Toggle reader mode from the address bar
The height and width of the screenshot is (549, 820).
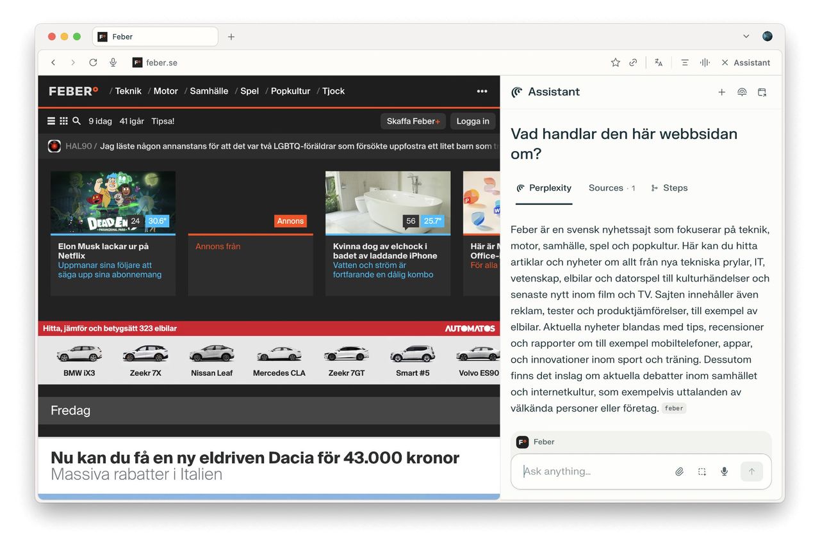point(685,62)
